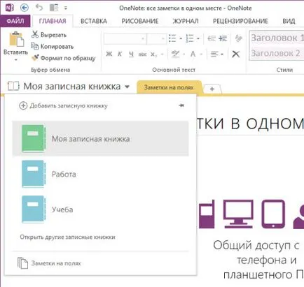The width and height of the screenshot is (304, 287).
Task: Apply bulleted list icon
Action: pos(172,38)
